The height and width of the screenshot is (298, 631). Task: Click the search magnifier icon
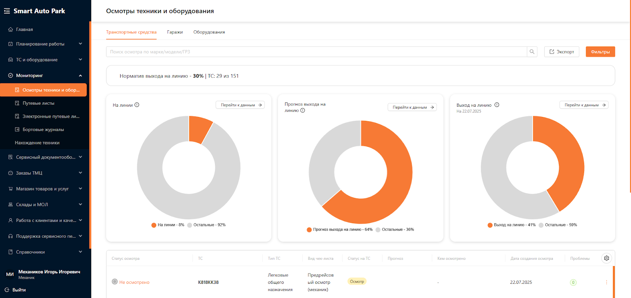pos(532,52)
